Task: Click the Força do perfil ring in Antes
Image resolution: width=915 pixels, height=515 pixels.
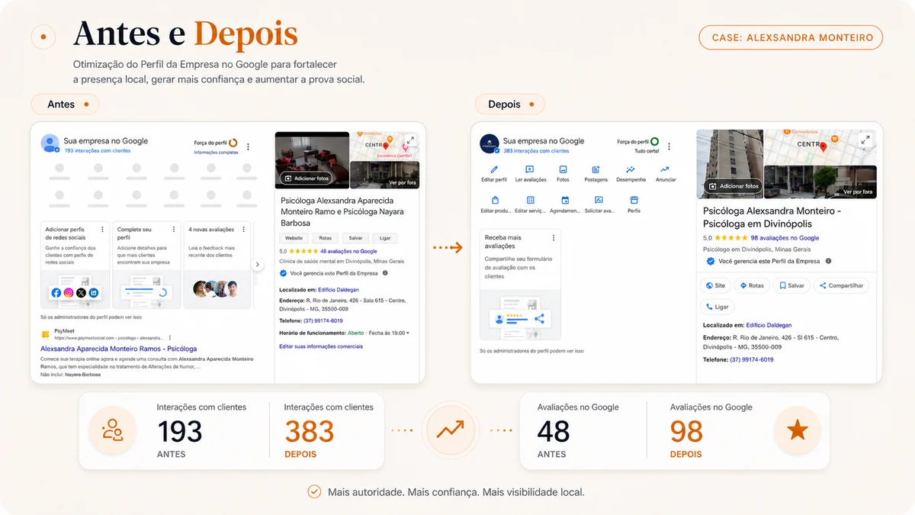Action: tap(233, 142)
